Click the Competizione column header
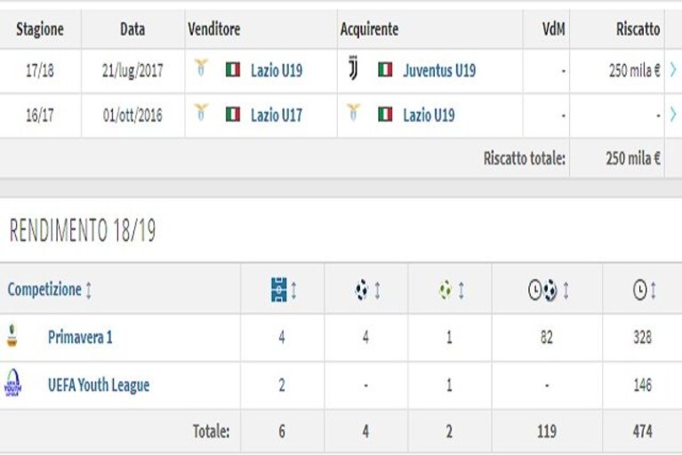Viewport: 682px width, 455px height. [44, 290]
